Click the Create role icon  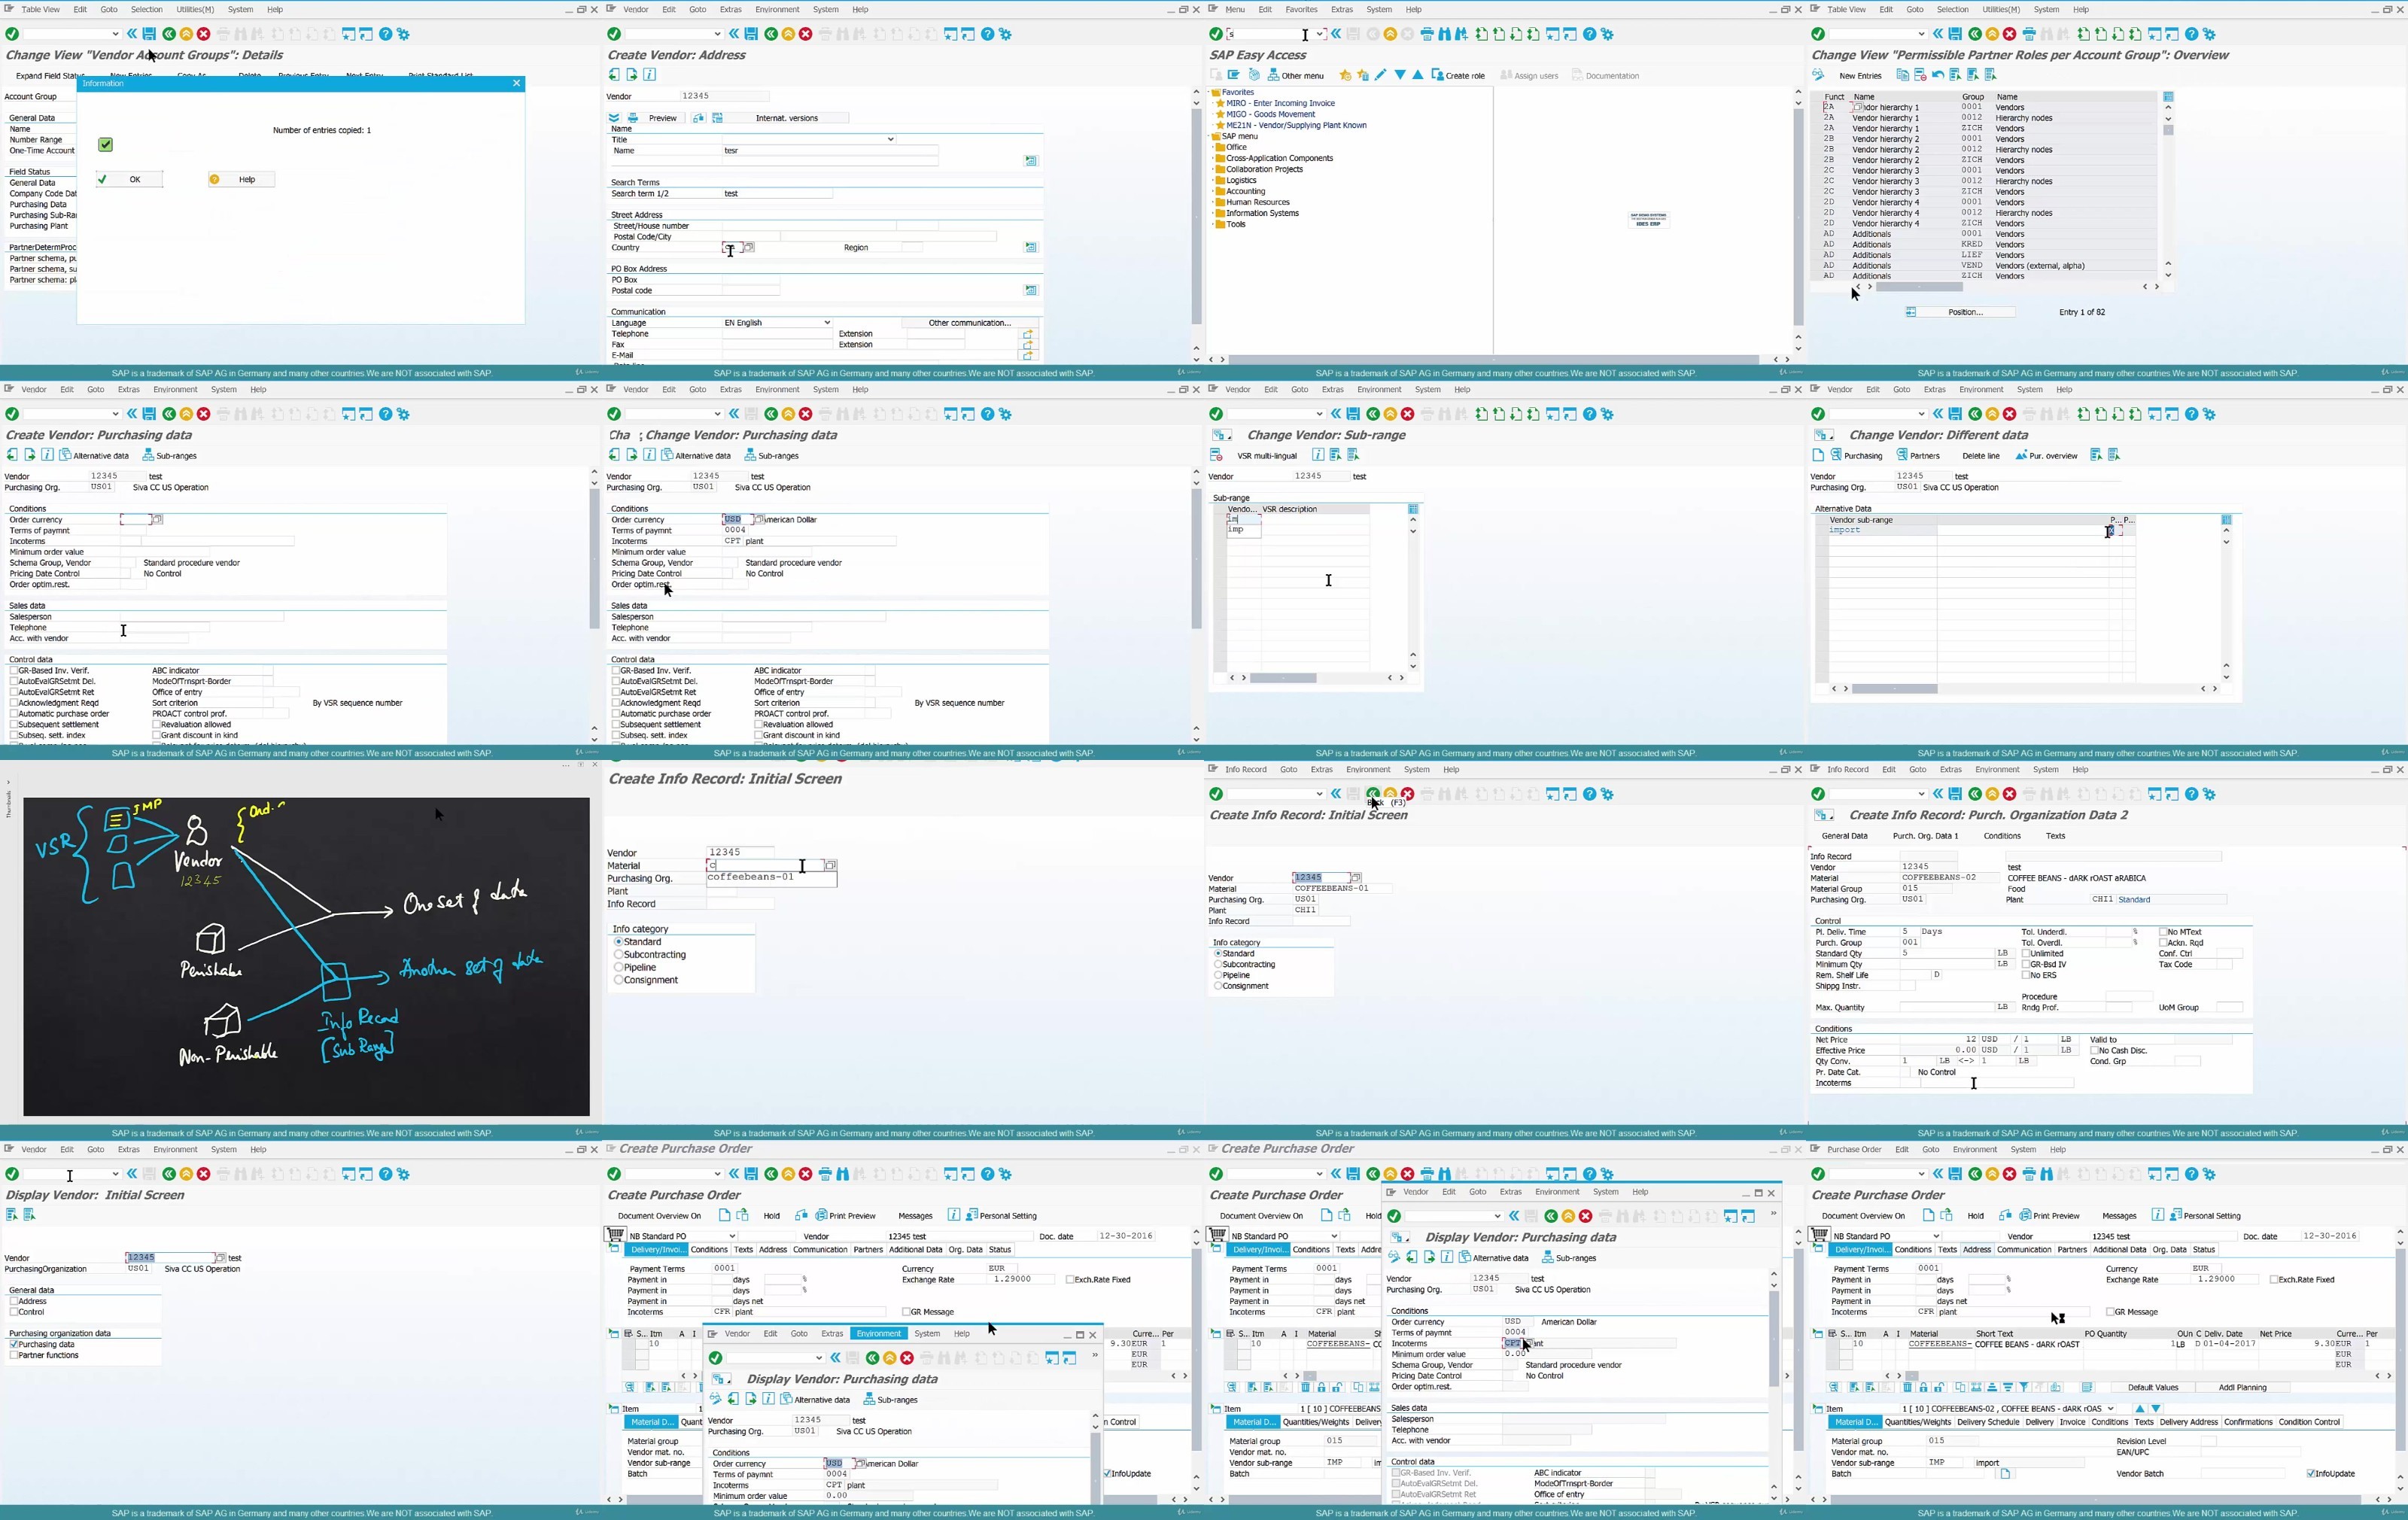pyautogui.click(x=1437, y=75)
